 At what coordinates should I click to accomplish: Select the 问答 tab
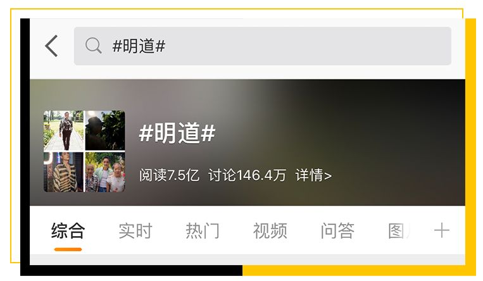337,231
